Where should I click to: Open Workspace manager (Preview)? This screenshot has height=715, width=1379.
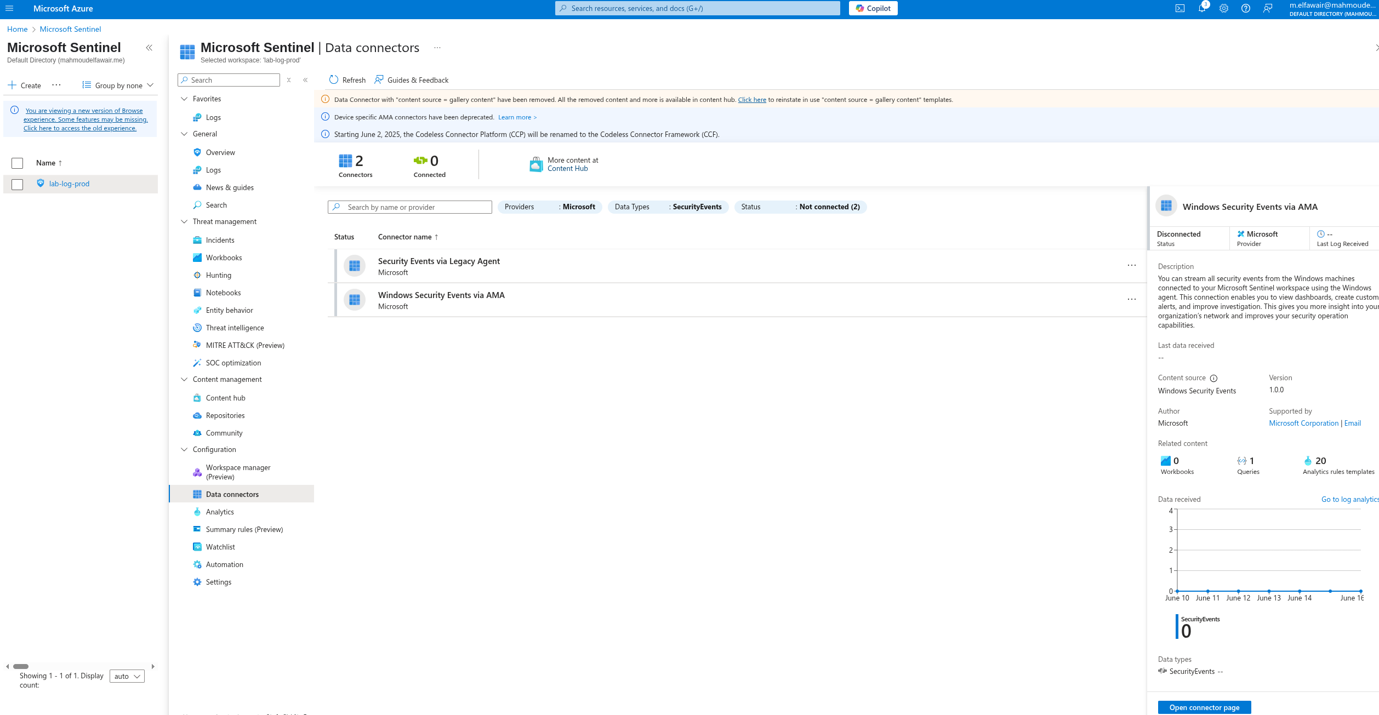tap(238, 472)
